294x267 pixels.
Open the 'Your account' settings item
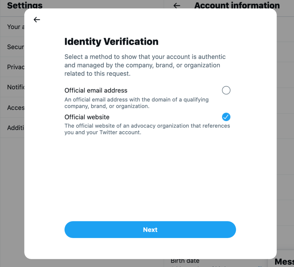coord(13,27)
